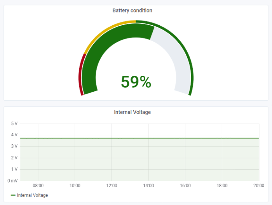272x205 pixels.
Task: Click the 16:00 time axis label
Action: tap(185, 186)
